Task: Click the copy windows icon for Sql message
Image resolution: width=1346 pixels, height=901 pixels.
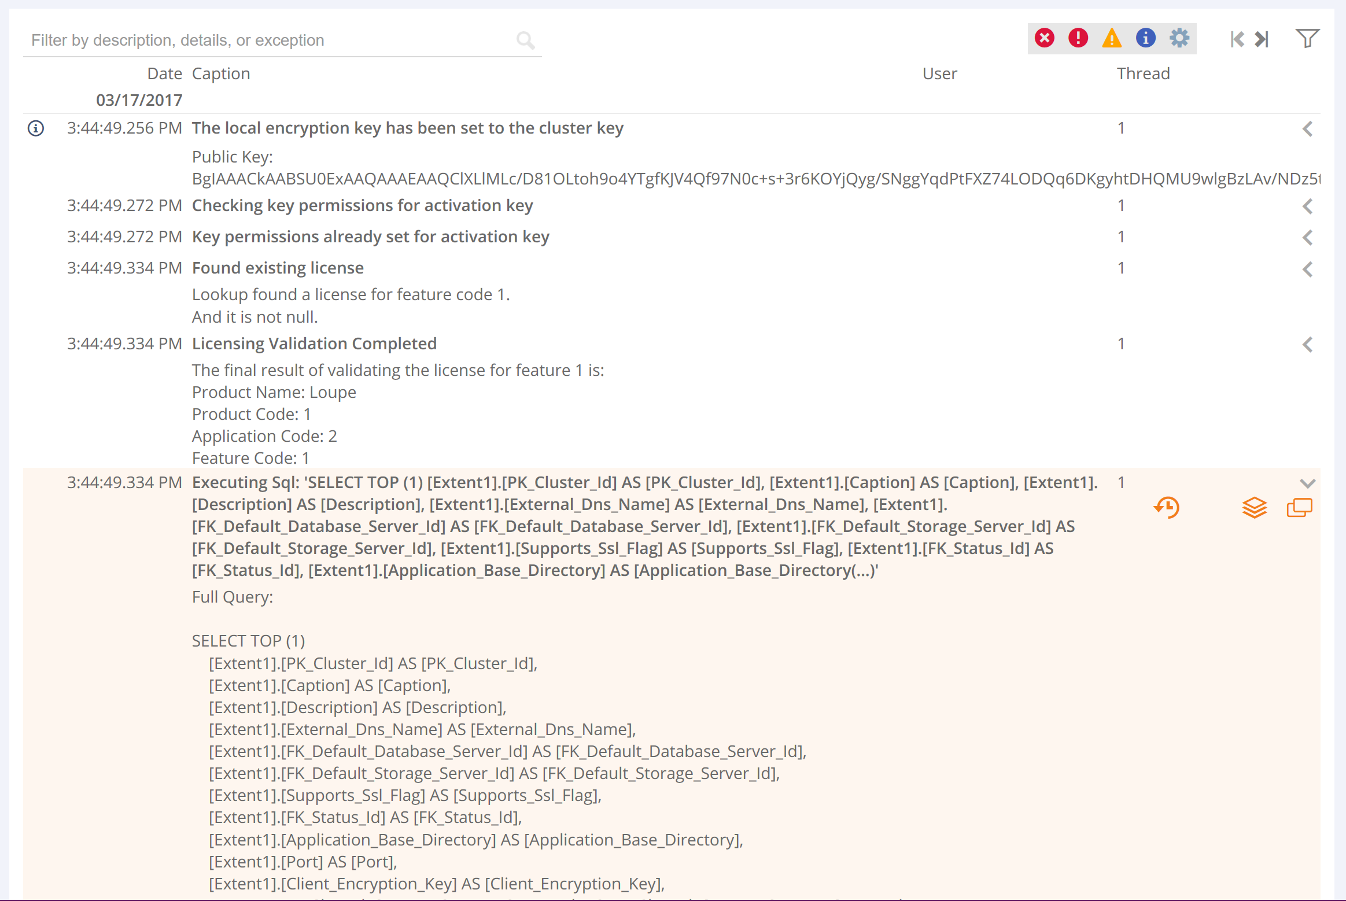Action: point(1299,508)
